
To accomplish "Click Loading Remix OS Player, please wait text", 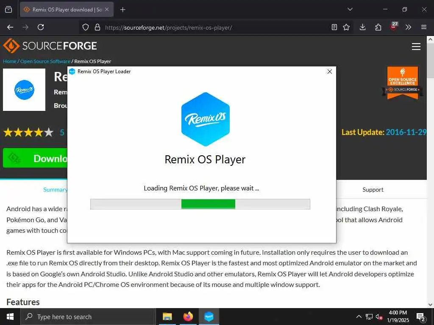I will (x=201, y=188).
